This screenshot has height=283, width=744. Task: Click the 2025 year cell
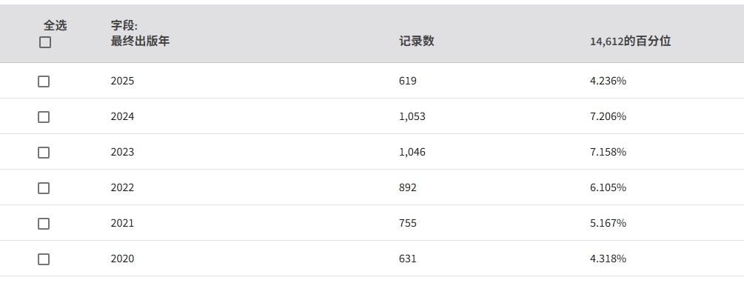click(122, 81)
